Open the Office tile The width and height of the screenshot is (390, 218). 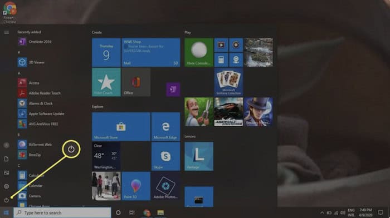click(x=136, y=82)
